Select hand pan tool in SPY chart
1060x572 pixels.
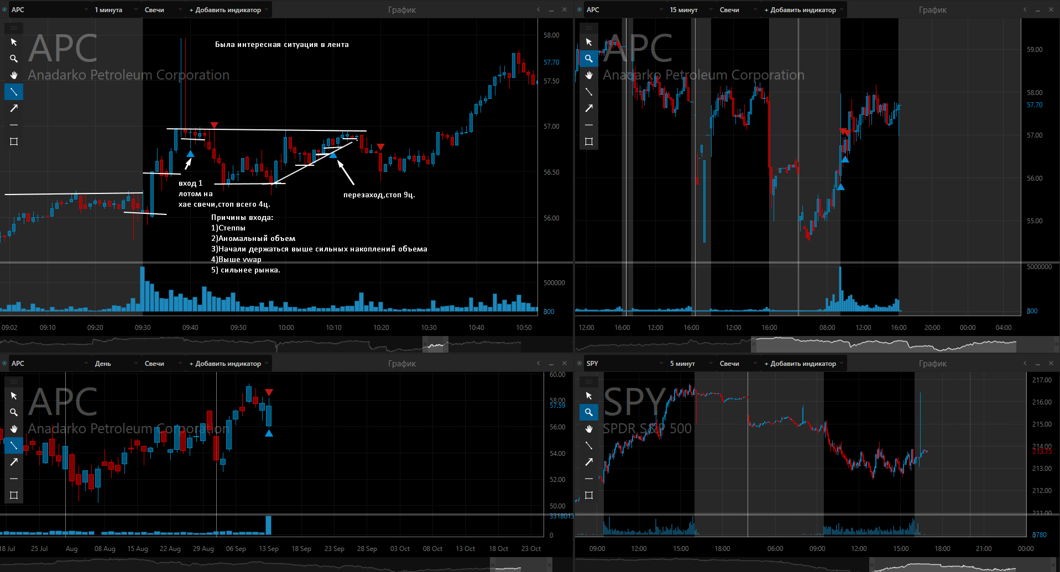click(589, 429)
